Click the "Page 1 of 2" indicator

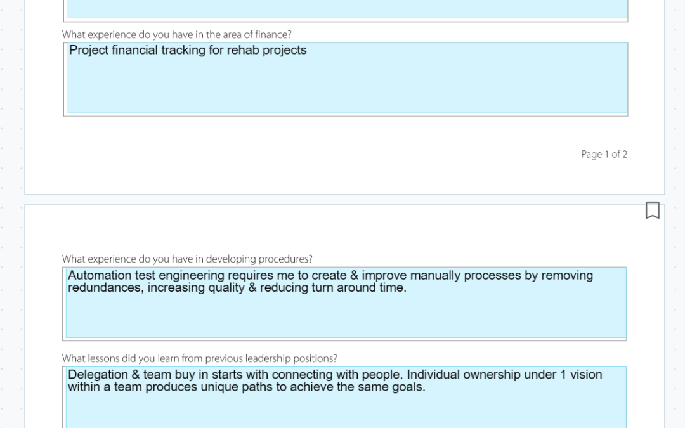click(604, 154)
